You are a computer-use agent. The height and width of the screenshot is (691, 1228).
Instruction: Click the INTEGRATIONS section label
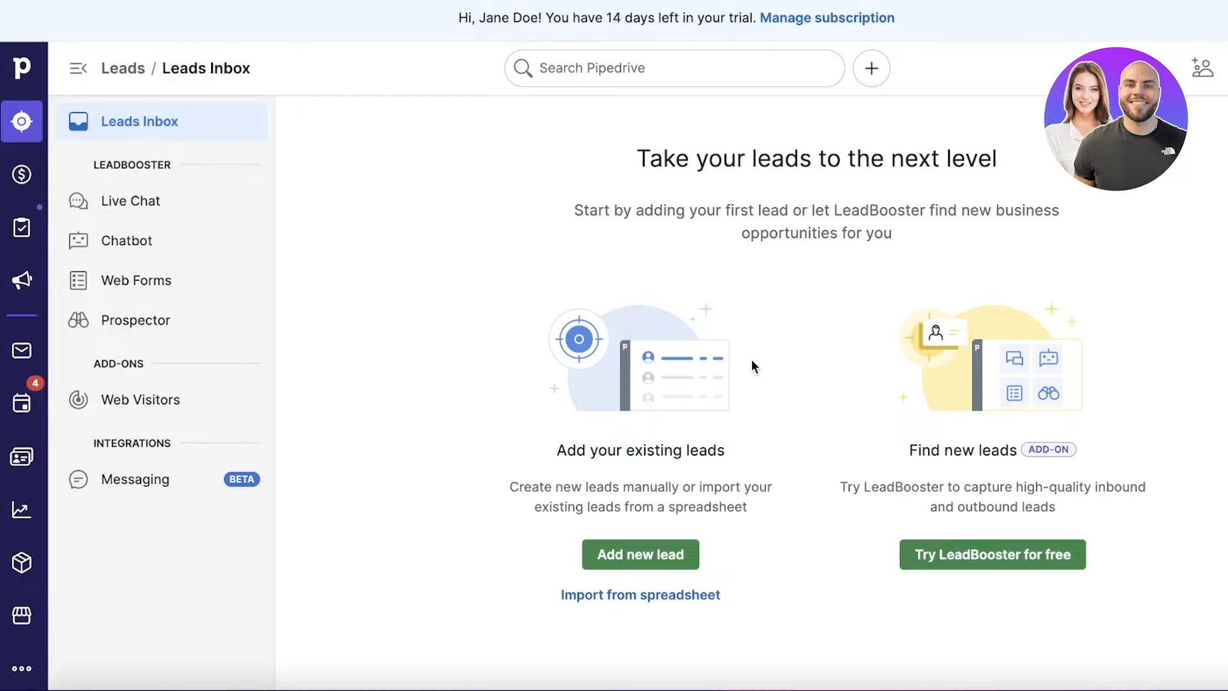pos(132,443)
